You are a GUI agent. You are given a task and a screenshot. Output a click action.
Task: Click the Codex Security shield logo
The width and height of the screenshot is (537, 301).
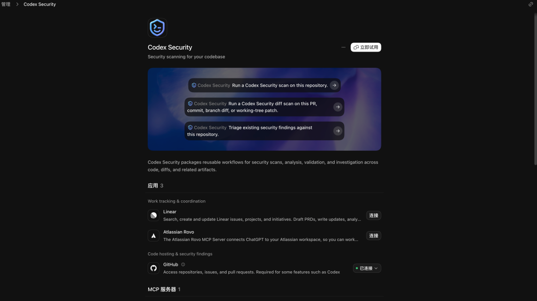157,28
